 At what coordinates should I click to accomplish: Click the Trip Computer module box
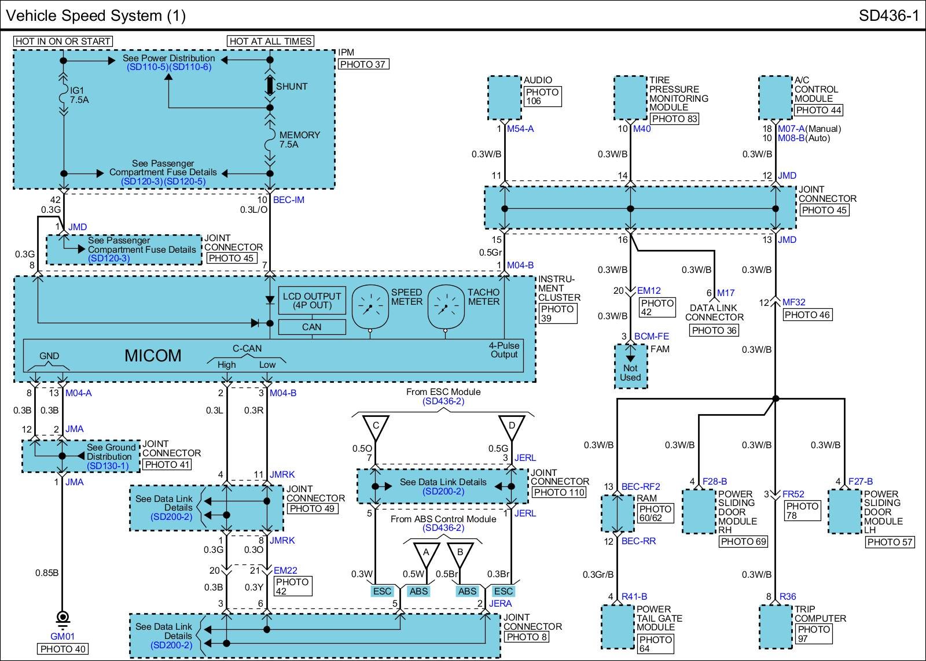[x=776, y=627]
